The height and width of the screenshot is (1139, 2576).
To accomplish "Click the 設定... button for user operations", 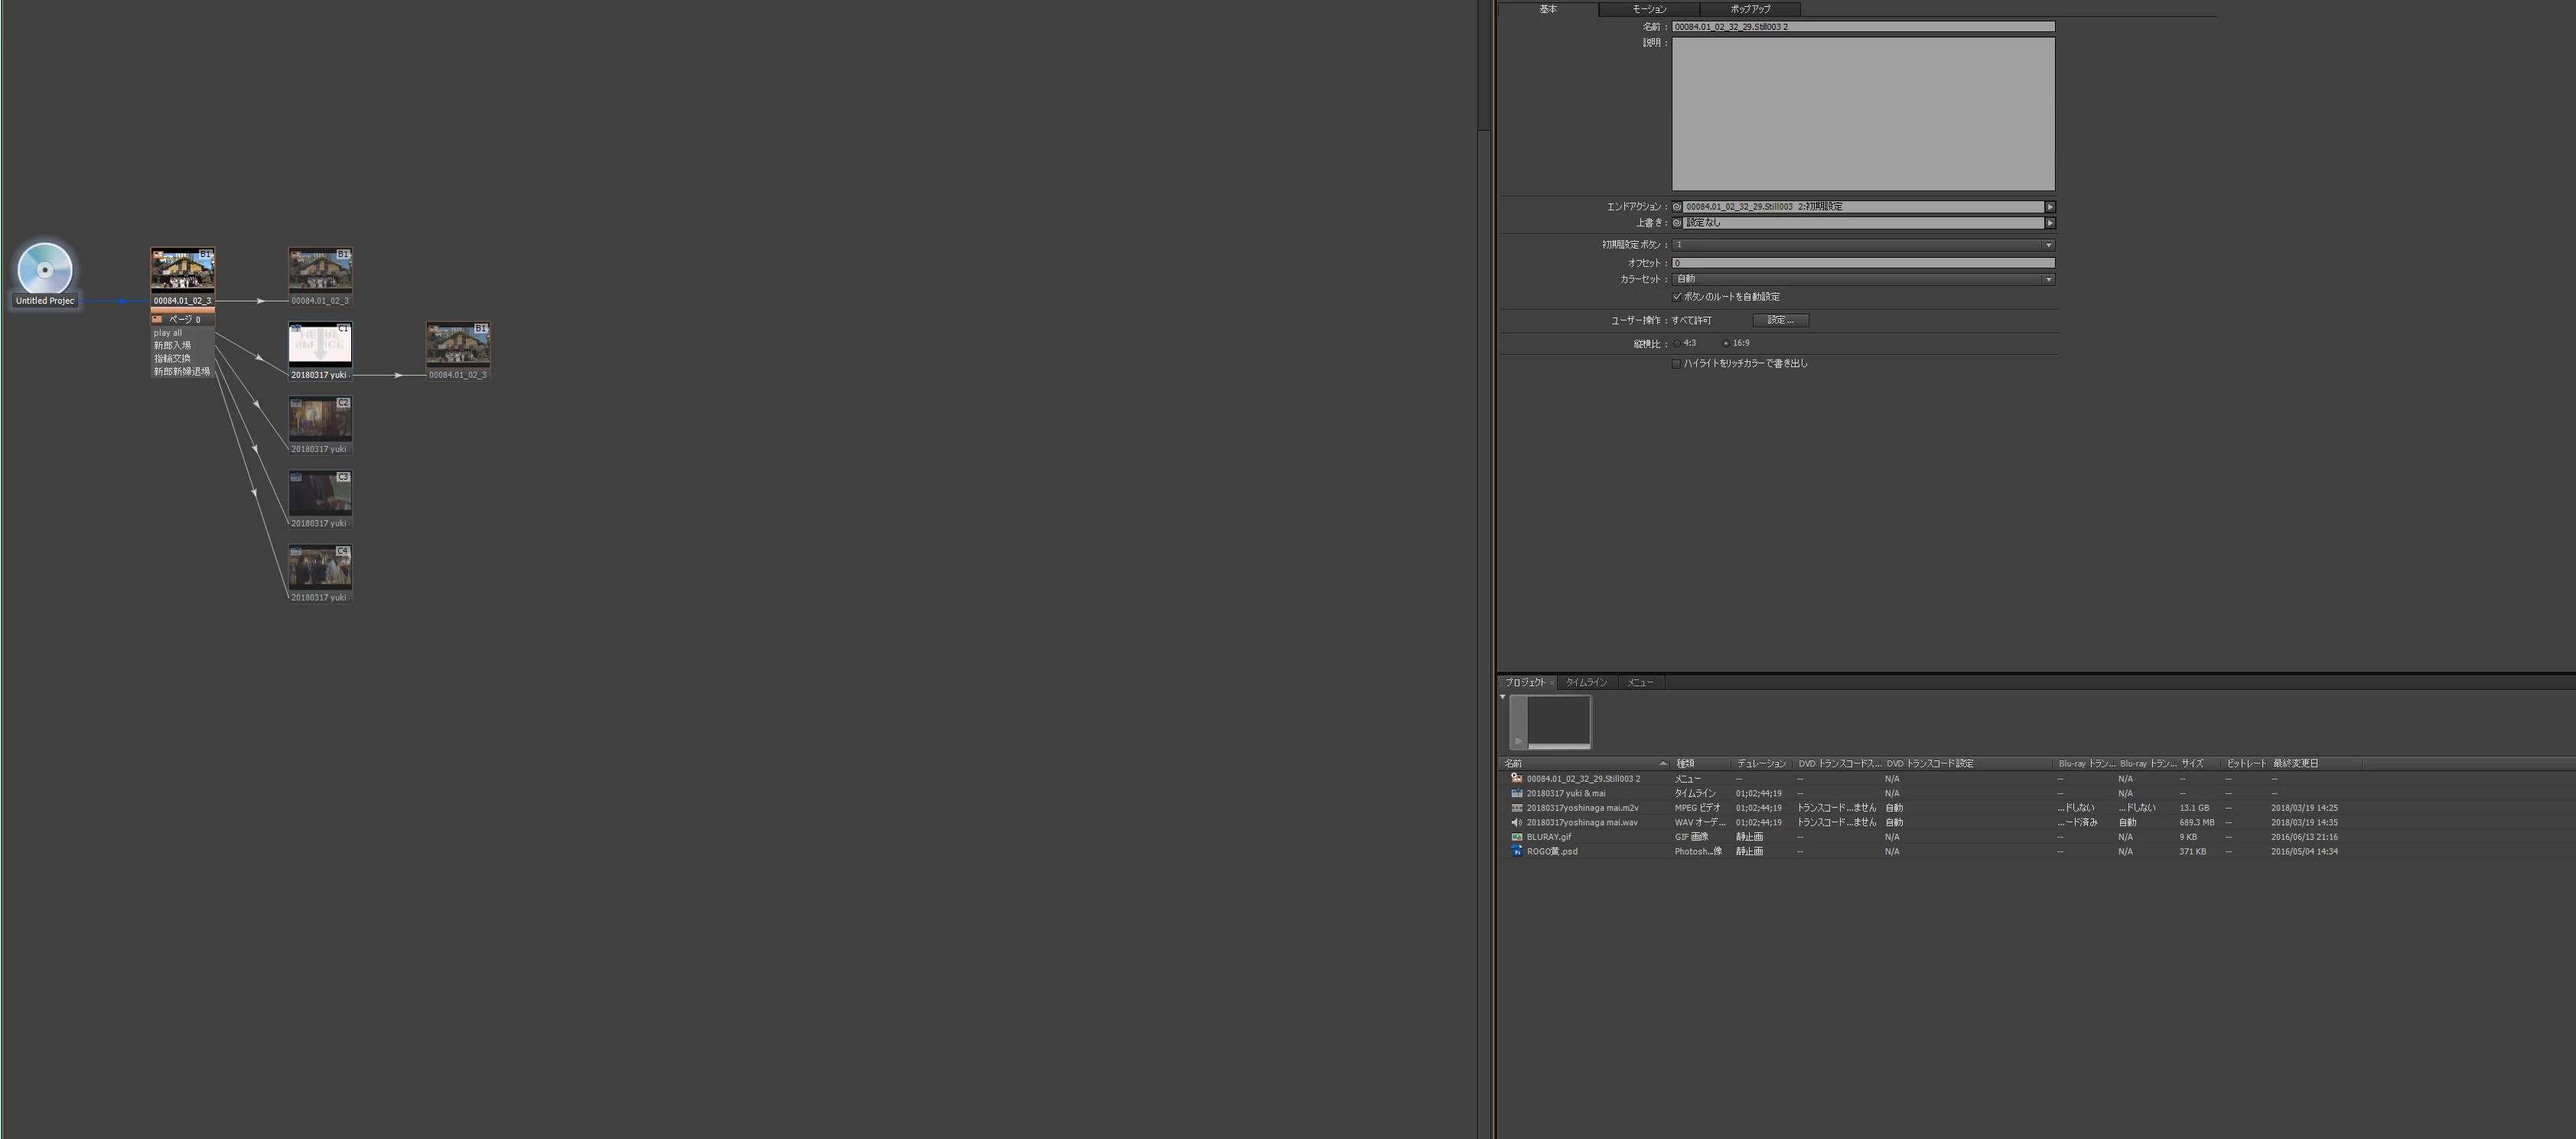I will (1780, 320).
